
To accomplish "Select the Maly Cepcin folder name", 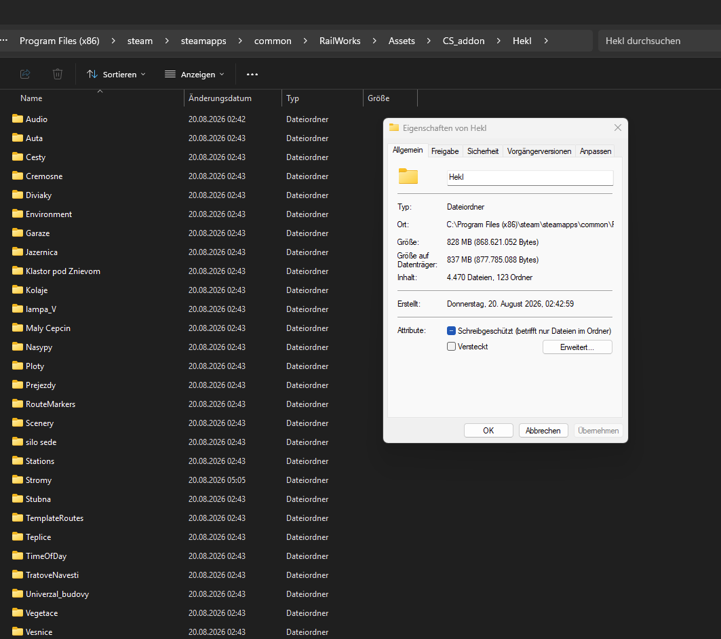I will (48, 328).
